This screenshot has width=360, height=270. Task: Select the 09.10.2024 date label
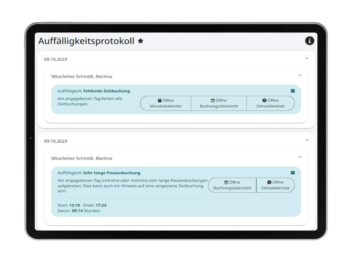tap(55, 141)
